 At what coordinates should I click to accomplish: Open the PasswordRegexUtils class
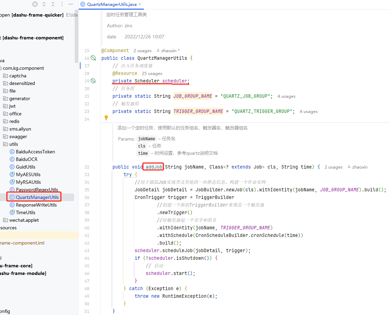(37, 190)
